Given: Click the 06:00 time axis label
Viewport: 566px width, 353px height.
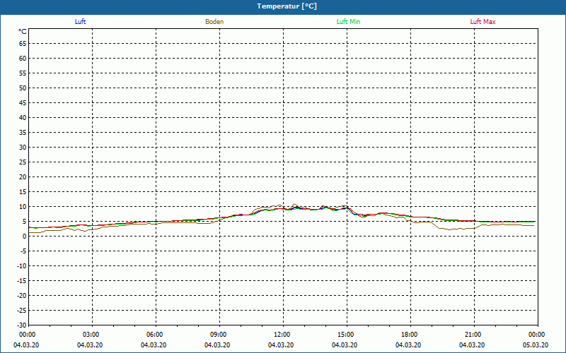Looking at the screenshot, I should 155,335.
